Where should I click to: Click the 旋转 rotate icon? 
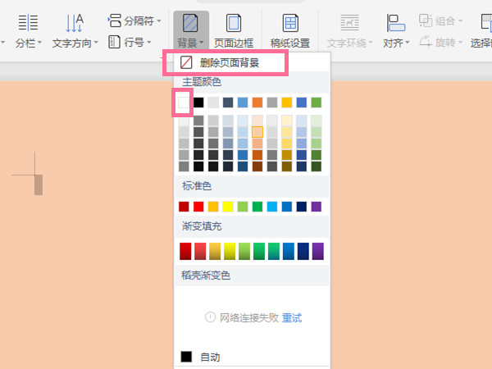tap(426, 42)
